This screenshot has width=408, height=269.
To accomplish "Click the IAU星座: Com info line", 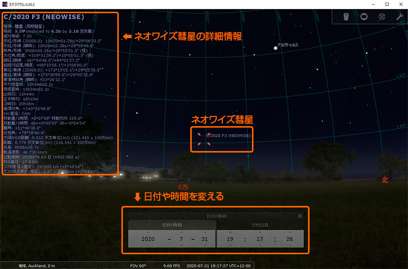I will tap(17, 113).
